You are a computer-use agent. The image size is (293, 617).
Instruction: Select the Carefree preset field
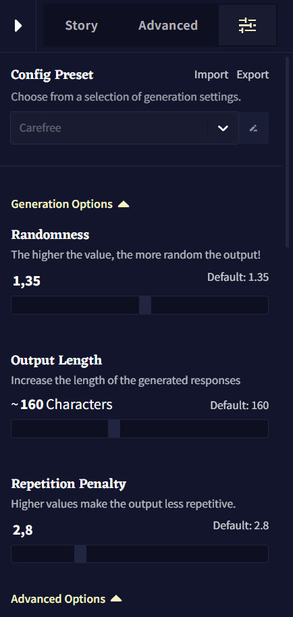coord(109,128)
